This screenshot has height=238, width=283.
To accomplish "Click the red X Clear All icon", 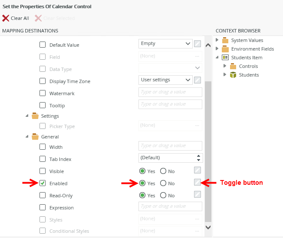I will click(6, 18).
